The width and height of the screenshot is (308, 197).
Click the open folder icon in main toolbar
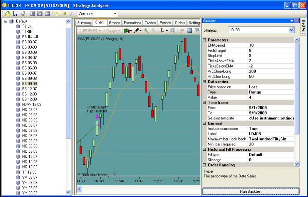click(x=8, y=14)
